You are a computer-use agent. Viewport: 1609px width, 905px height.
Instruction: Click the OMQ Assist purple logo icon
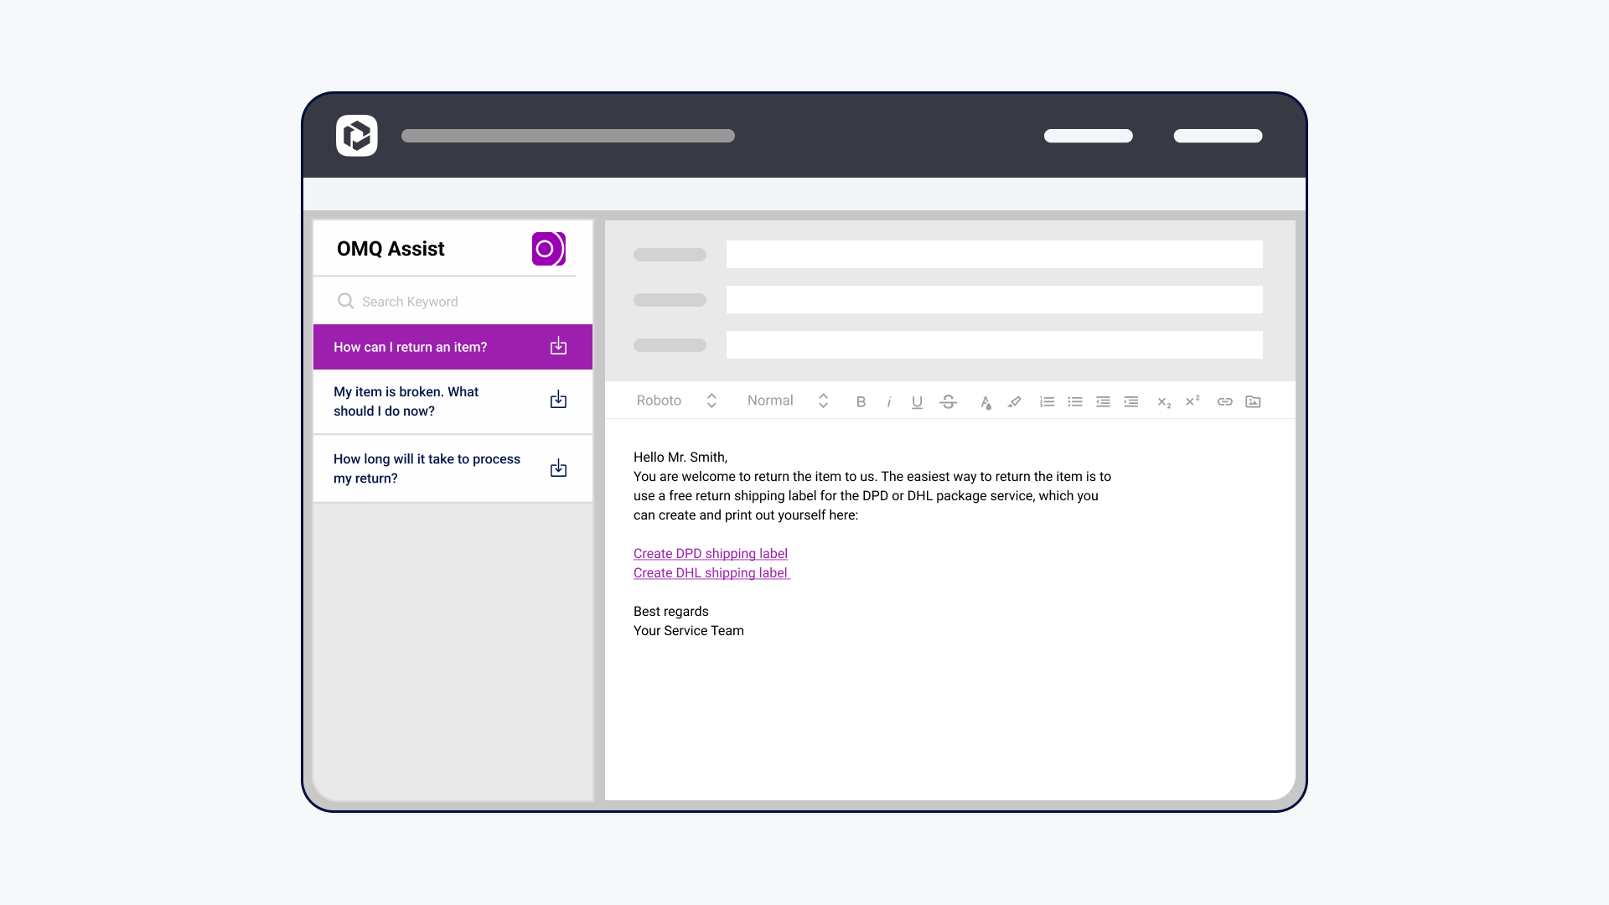tap(549, 249)
